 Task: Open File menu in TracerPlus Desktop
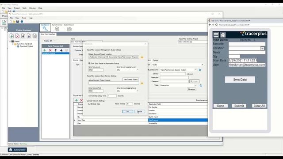4,8
